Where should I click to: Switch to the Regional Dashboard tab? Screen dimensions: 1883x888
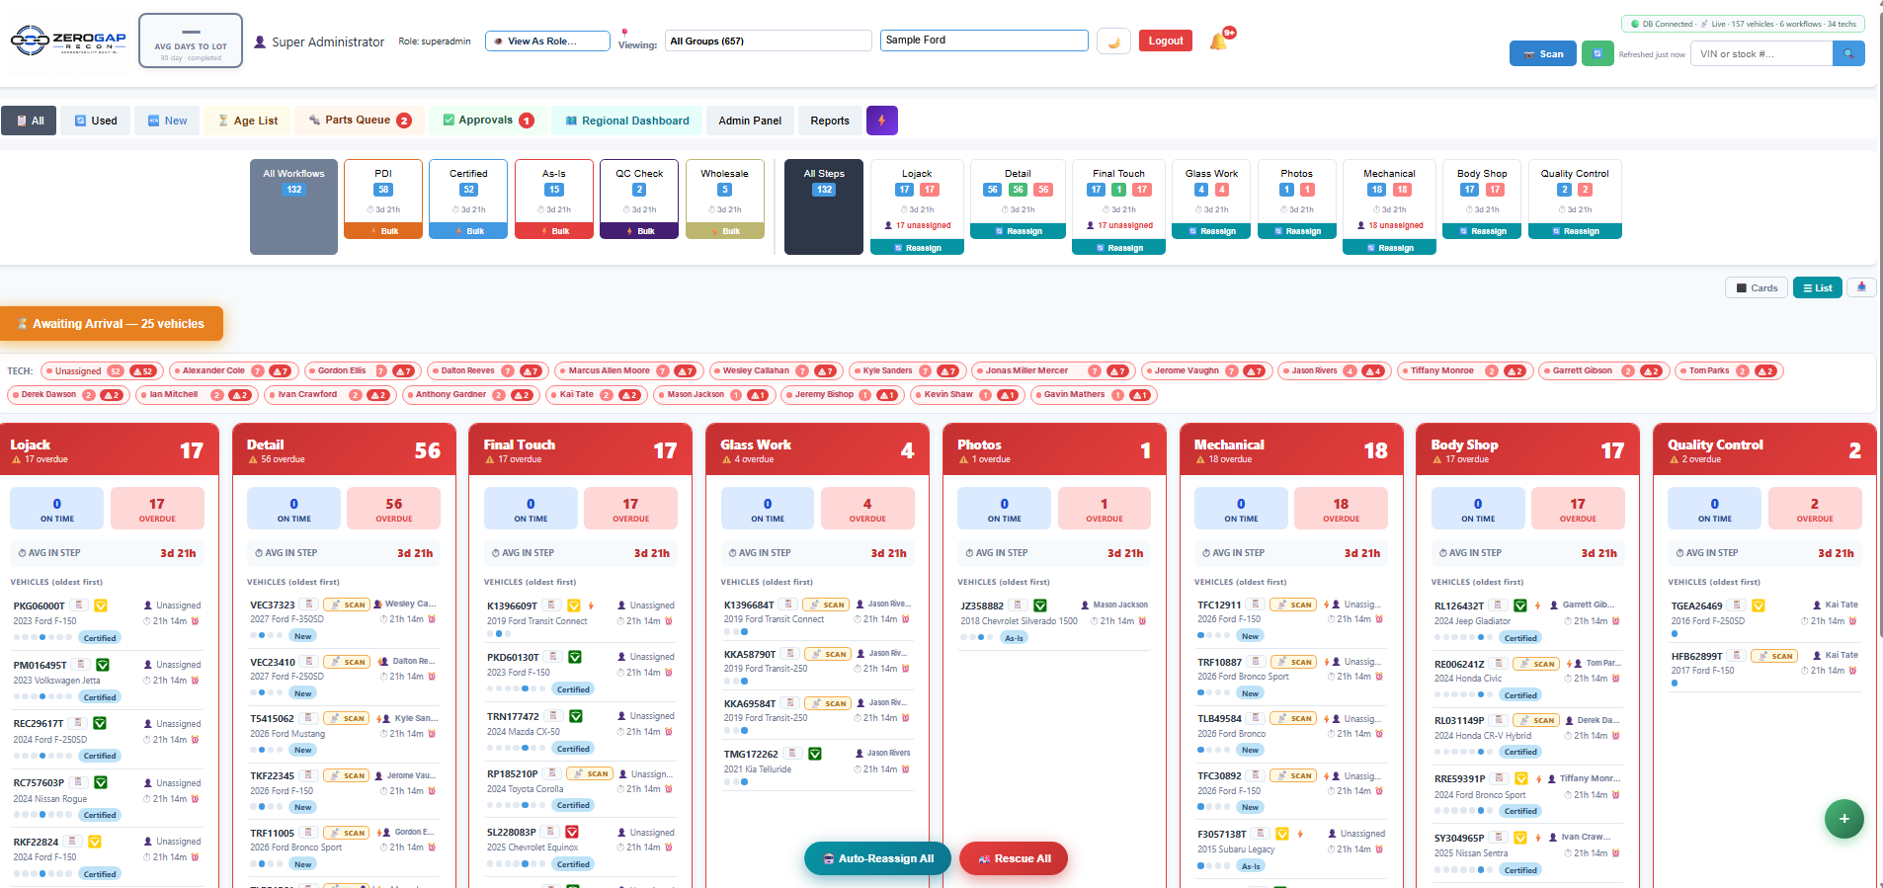627,121
